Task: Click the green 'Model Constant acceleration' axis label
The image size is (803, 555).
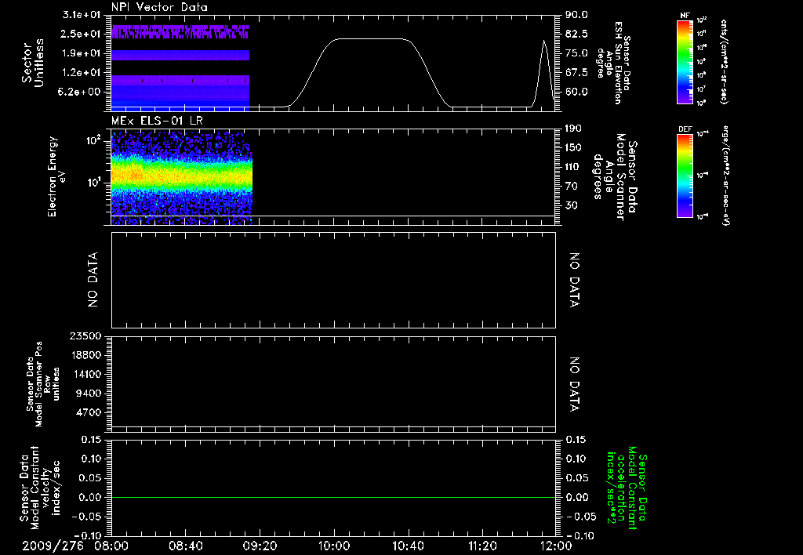Action: pos(627,488)
